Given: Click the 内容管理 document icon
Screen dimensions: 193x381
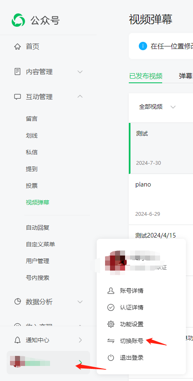Looking at the screenshot, I should click(18, 72).
